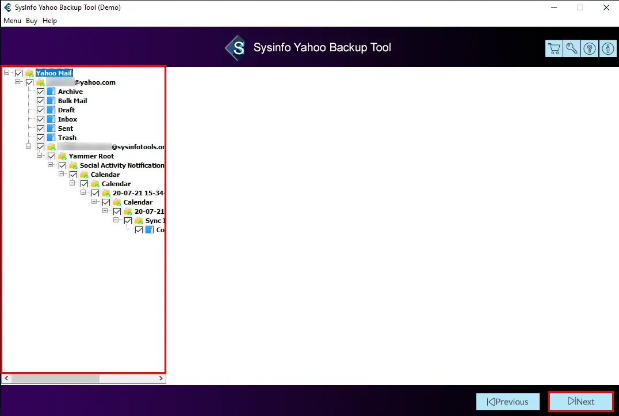Select the Sent label

click(x=66, y=128)
